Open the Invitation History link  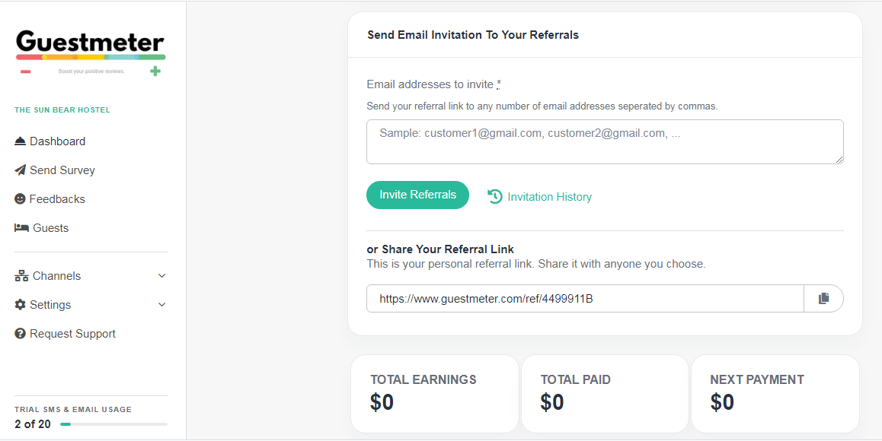[x=539, y=197]
